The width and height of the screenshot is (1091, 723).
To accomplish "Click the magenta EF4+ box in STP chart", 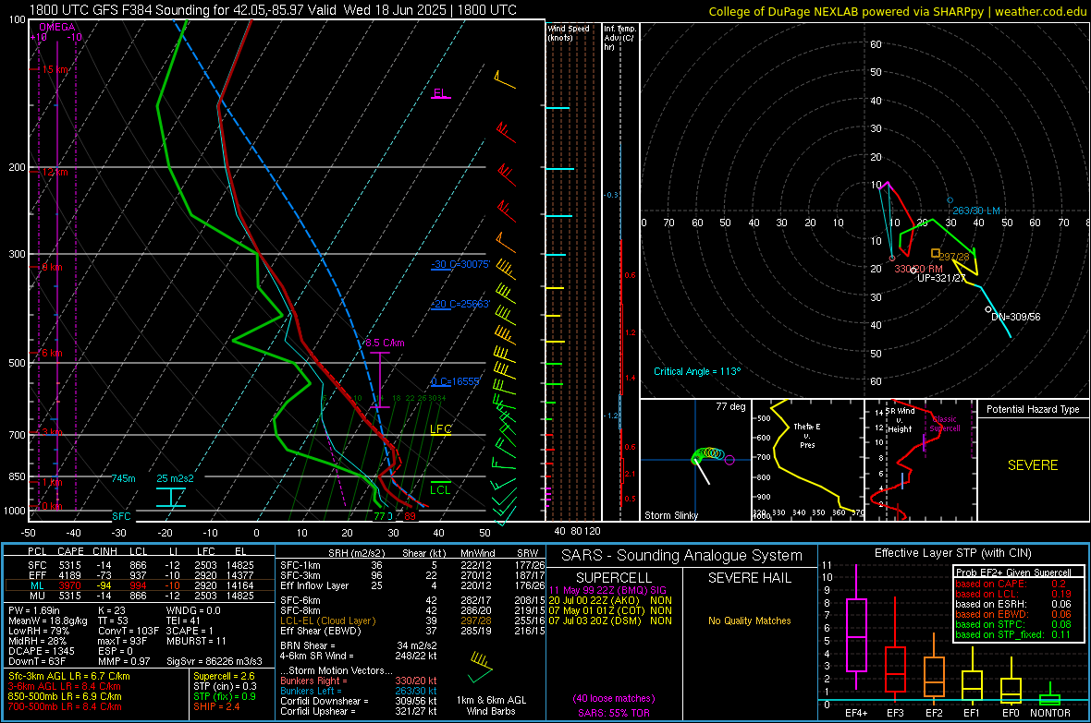I will tap(856, 634).
